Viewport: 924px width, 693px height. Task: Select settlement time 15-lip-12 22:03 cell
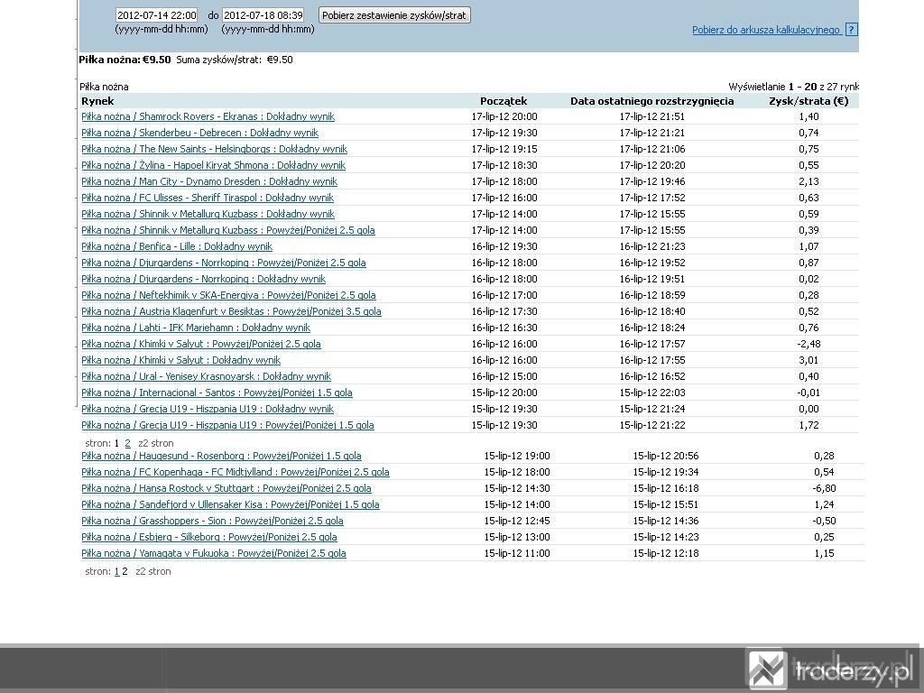(x=651, y=393)
